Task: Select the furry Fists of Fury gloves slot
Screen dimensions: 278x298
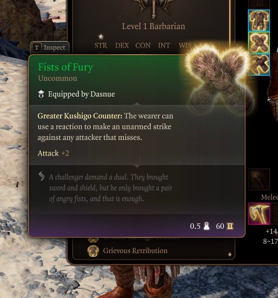Action: 259,43
